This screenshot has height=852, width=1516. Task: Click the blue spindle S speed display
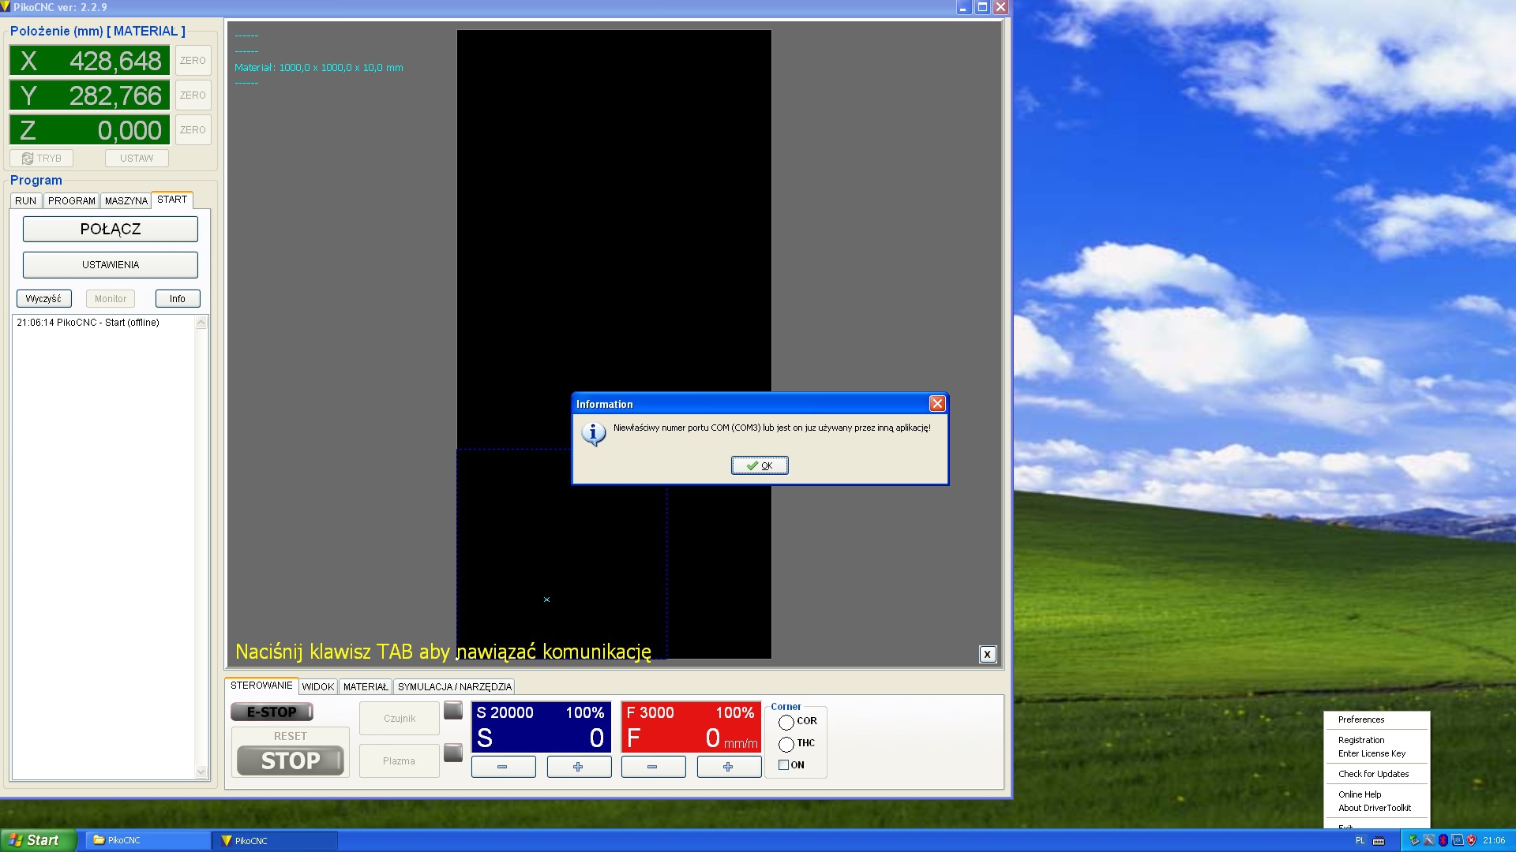click(x=541, y=727)
